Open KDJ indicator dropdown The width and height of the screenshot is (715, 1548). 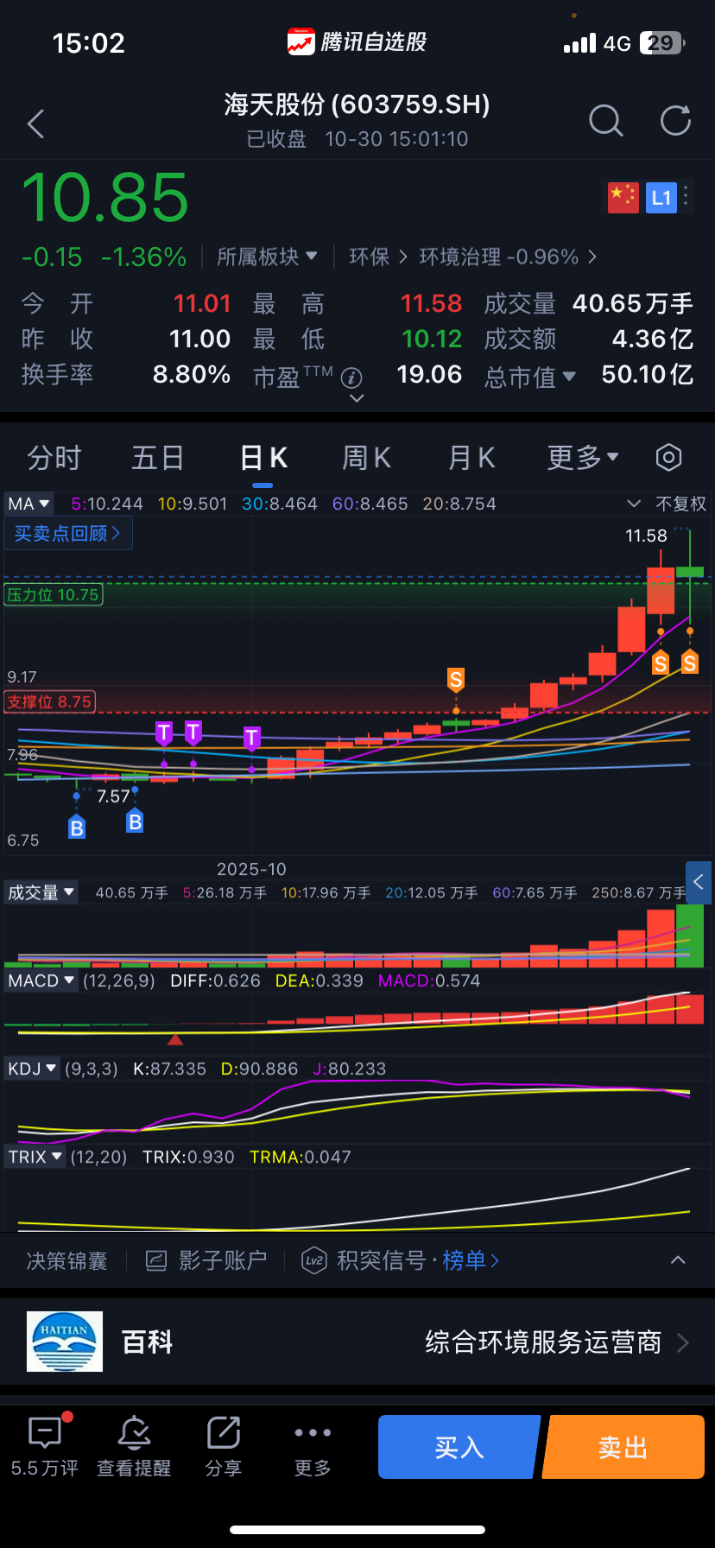(x=33, y=1069)
